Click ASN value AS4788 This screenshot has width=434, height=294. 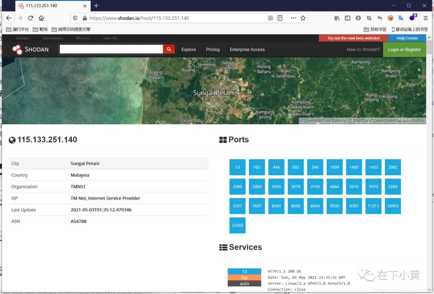[79, 221]
